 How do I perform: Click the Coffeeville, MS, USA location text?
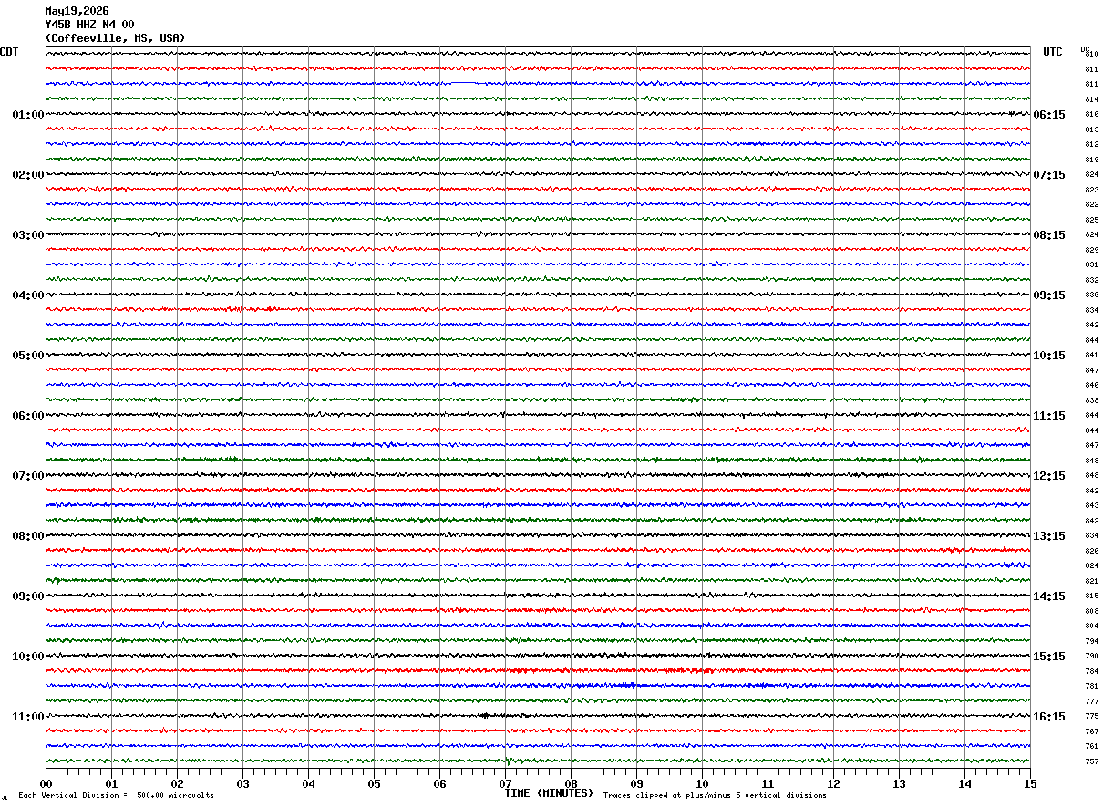click(x=115, y=38)
